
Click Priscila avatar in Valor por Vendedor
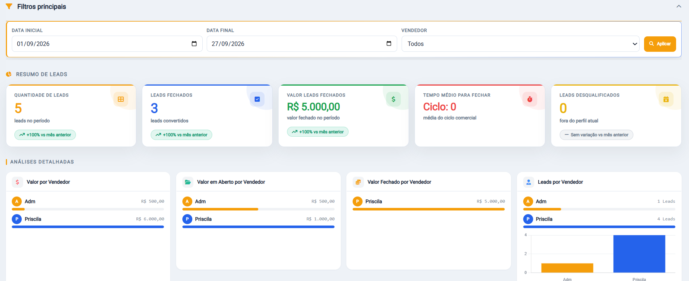[x=17, y=219]
